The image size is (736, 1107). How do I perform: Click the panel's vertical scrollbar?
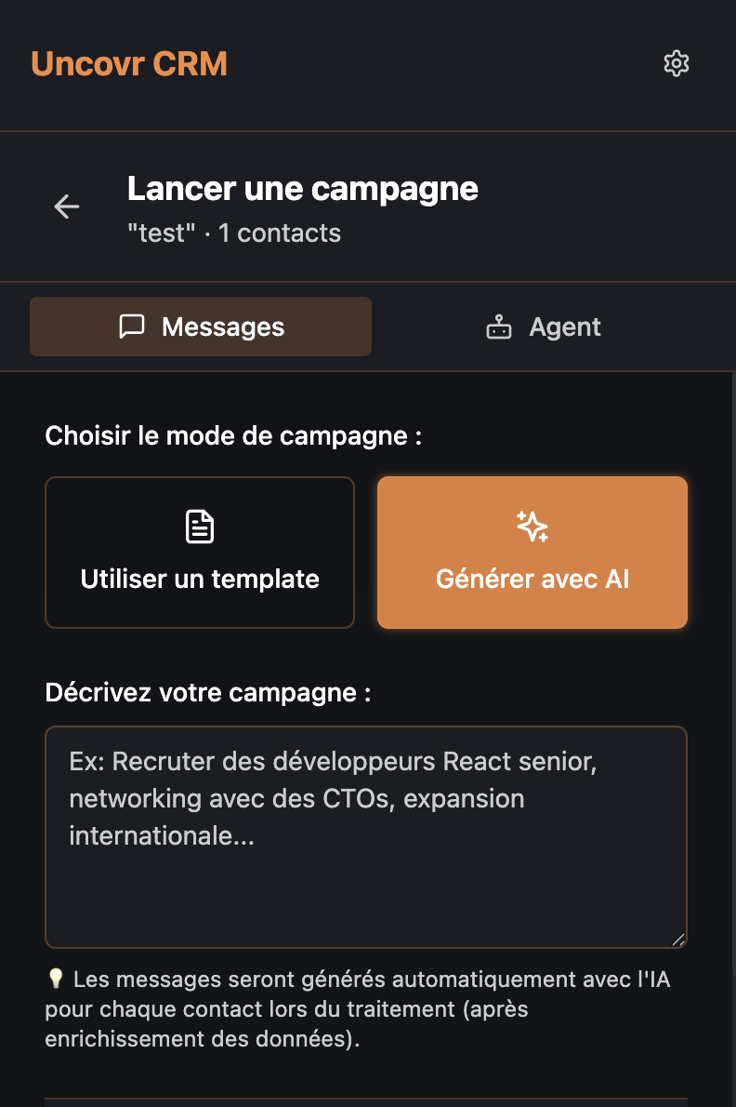point(732,651)
